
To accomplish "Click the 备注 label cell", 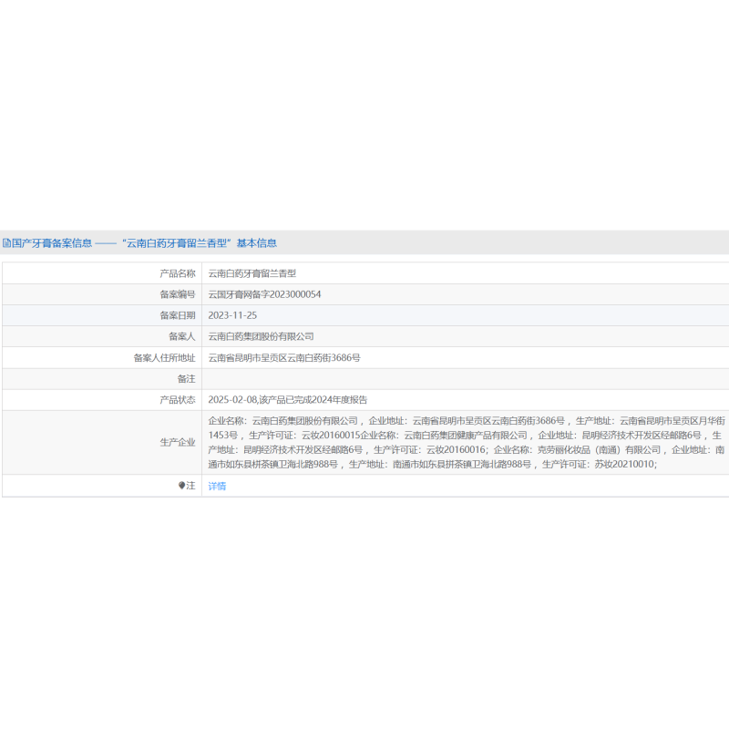I will tap(186, 378).
